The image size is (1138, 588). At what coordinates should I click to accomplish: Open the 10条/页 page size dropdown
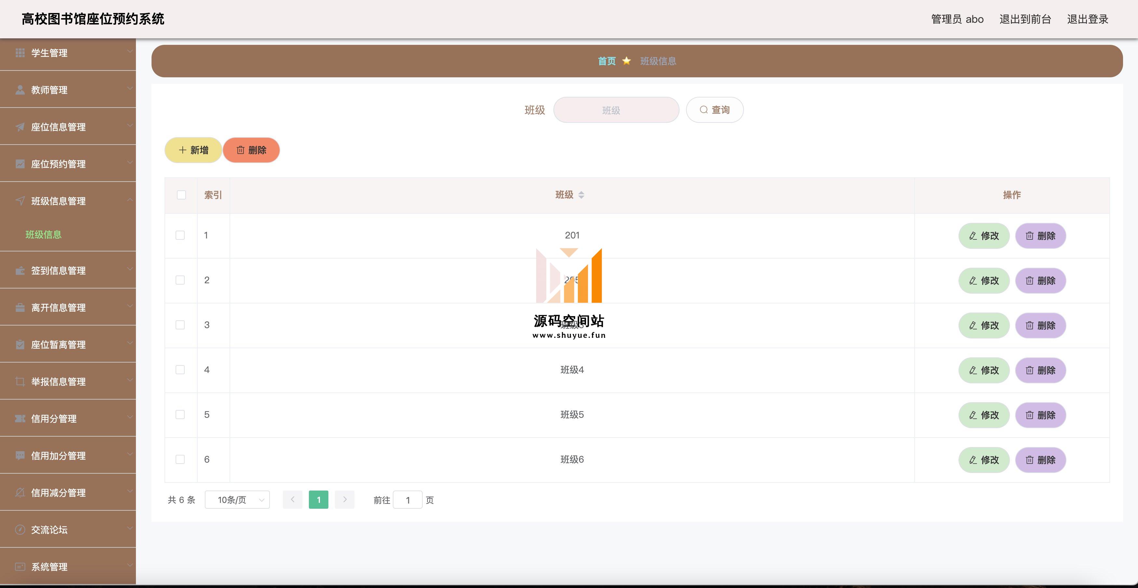point(237,500)
